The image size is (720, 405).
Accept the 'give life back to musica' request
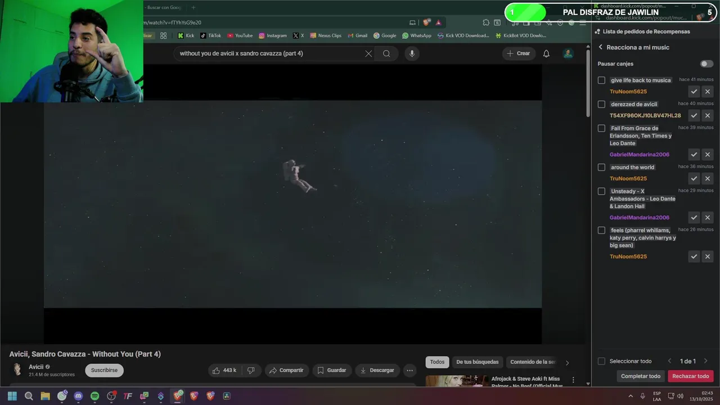(x=694, y=92)
